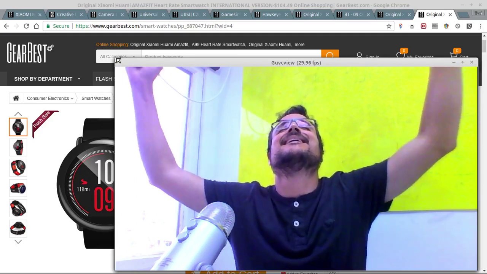Viewport: 487px width, 274px height.
Task: Click A99 Heart Rate Smartwatch link
Action: (x=218, y=45)
